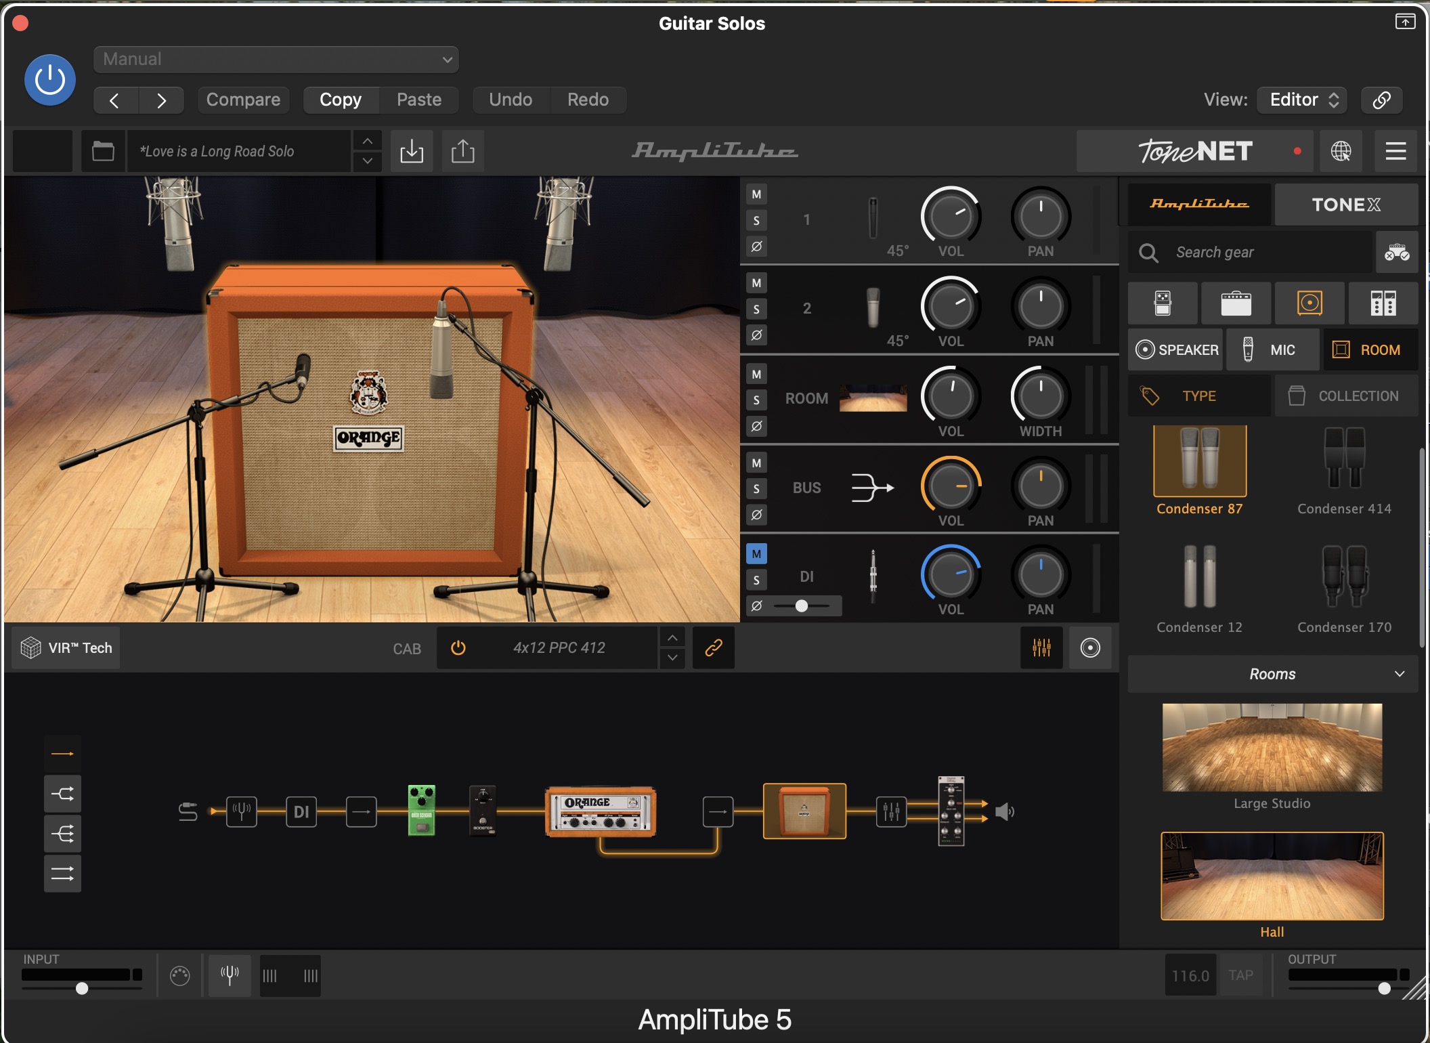Click the TAP tempo button
The height and width of the screenshot is (1043, 1430).
tap(1240, 975)
